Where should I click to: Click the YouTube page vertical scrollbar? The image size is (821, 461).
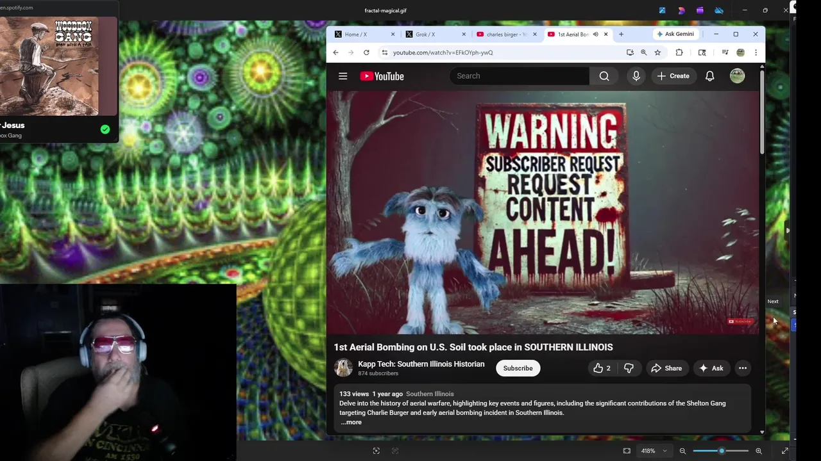pos(762,112)
